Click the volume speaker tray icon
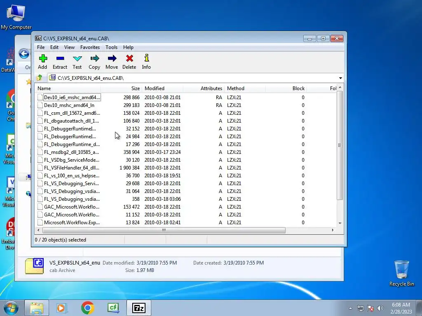Viewport: 422px width, 316px height. (380, 308)
